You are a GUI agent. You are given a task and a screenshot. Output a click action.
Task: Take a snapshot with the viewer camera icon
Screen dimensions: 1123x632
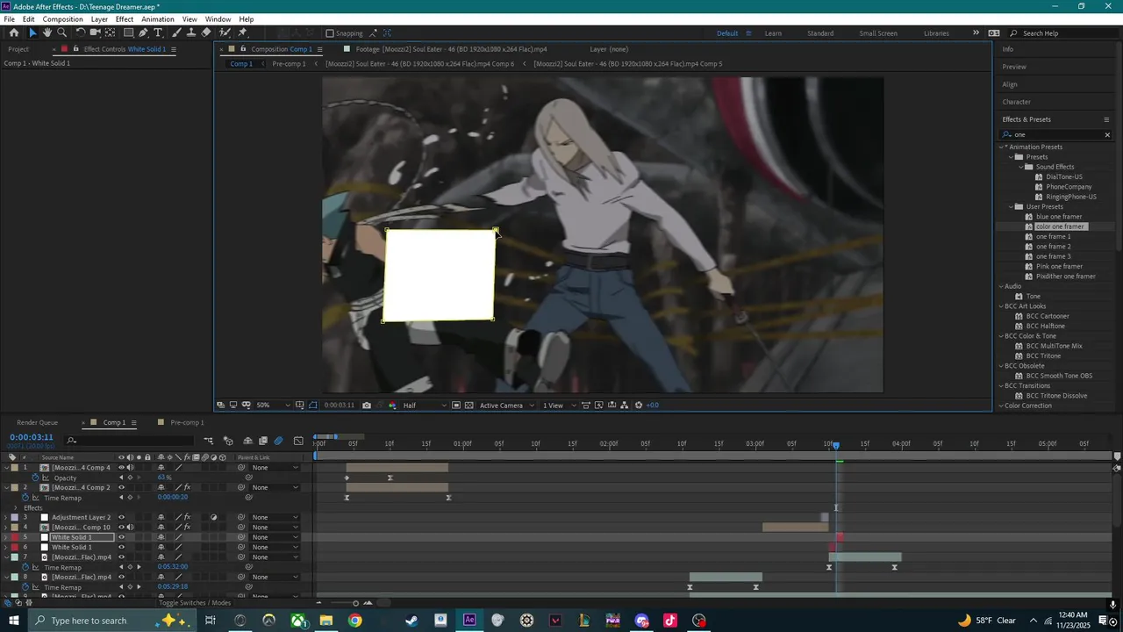[367, 406]
